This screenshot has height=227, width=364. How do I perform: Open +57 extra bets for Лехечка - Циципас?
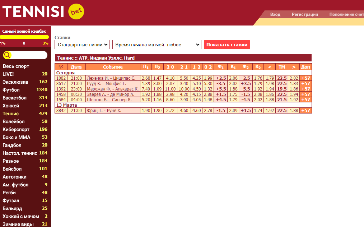click(x=305, y=78)
